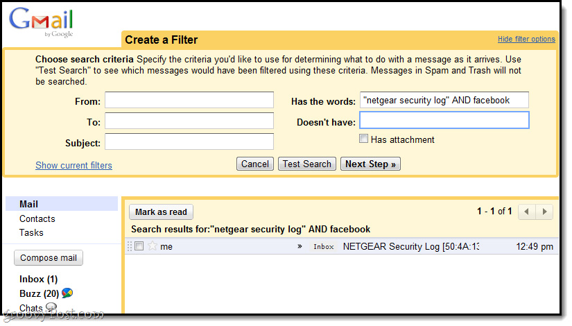Open Show current filters link
The width and height of the screenshot is (572, 326).
point(73,165)
